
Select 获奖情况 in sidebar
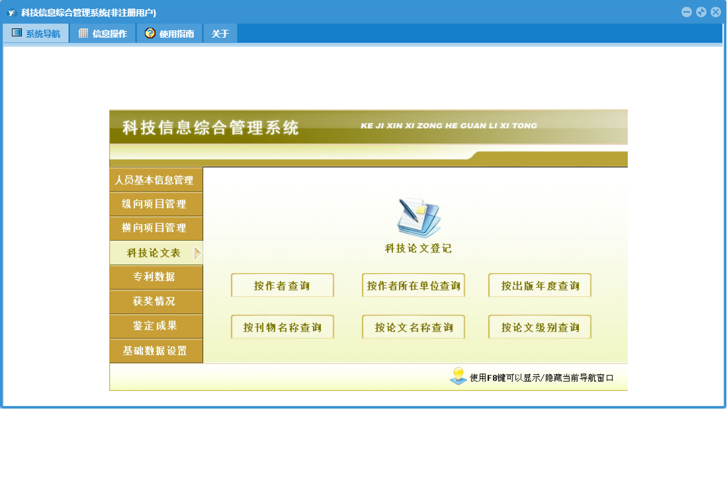[x=156, y=301]
